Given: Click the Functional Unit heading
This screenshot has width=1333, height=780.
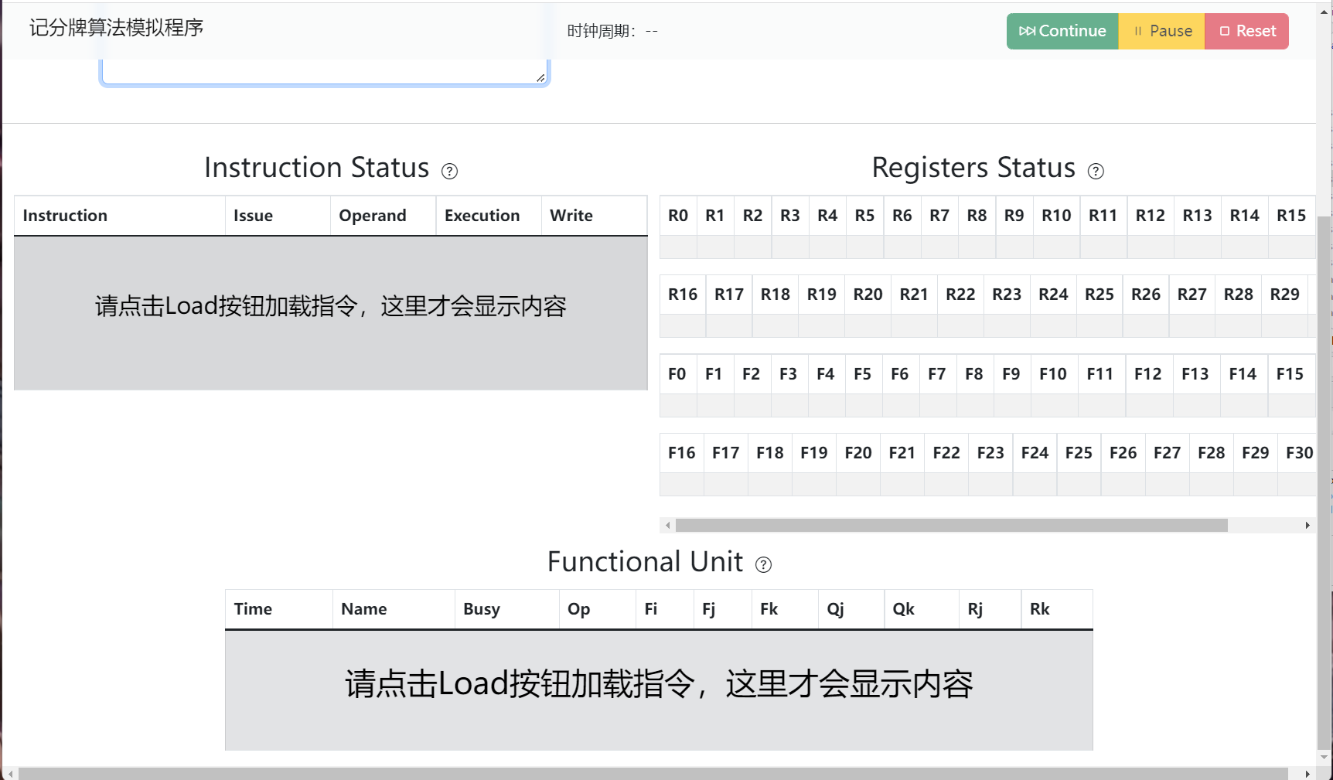Looking at the screenshot, I should (x=645, y=562).
